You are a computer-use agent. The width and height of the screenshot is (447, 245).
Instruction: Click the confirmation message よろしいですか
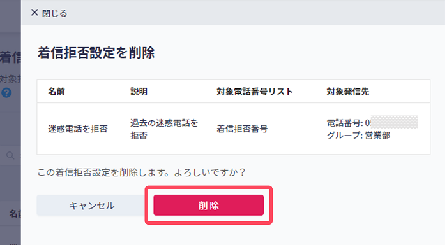coord(209,172)
